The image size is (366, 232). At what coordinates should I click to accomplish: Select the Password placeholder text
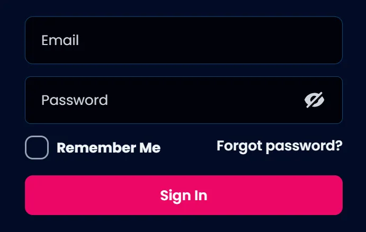75,100
